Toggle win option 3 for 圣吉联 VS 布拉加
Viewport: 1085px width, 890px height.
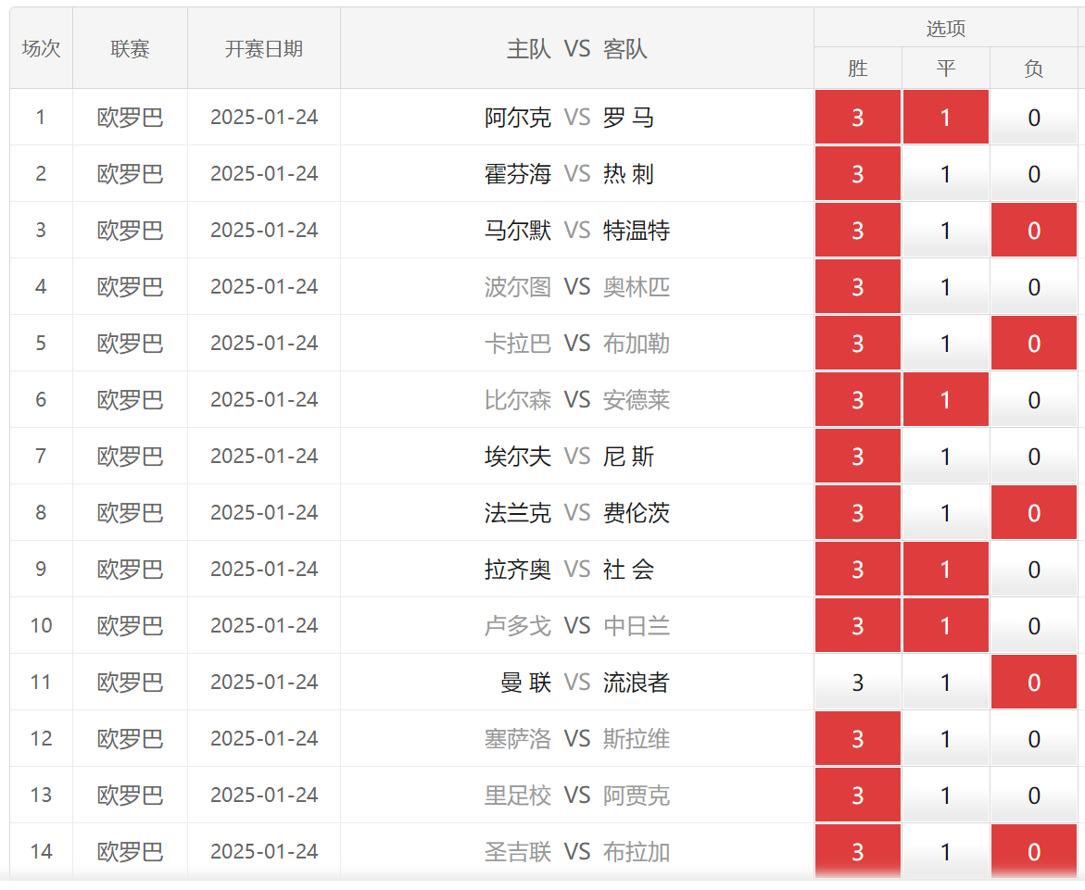[857, 852]
